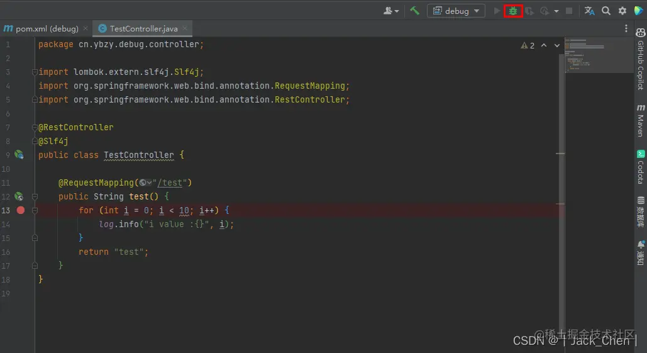The image size is (647, 353).
Task: Open the Translate tool icon
Action: 589,11
